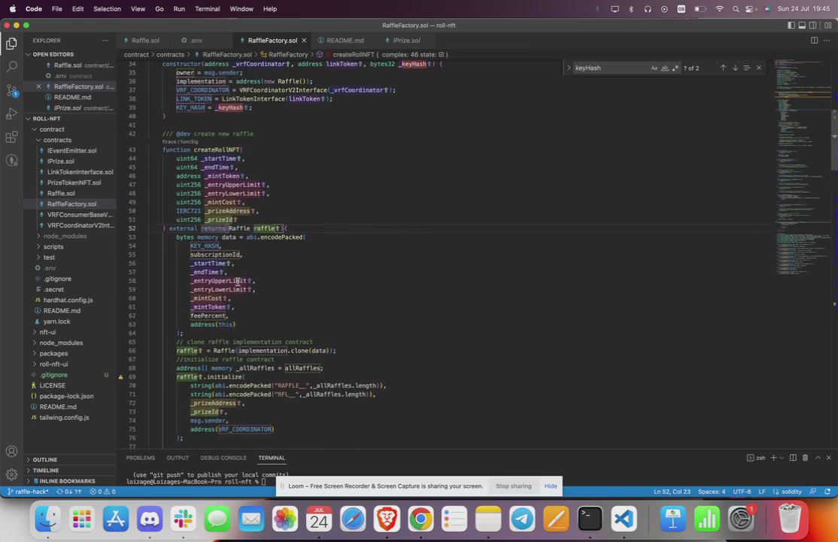Open the Accounts icon in activity bar
Viewport: 838px width, 542px height.
(x=11, y=452)
